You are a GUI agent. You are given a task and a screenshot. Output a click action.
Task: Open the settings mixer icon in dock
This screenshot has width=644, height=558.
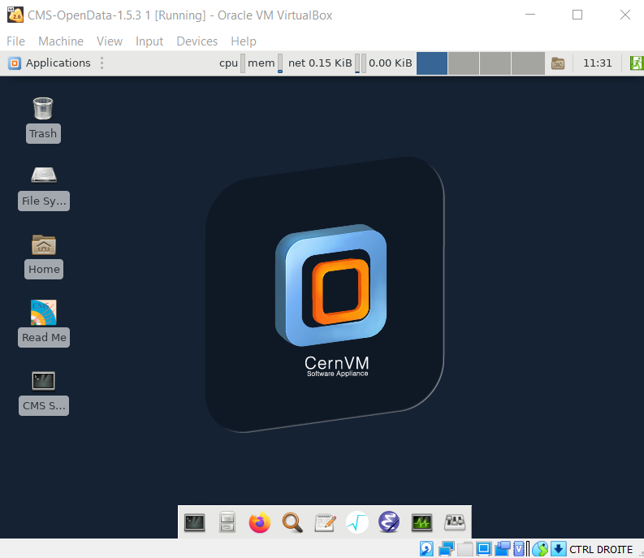(x=454, y=522)
